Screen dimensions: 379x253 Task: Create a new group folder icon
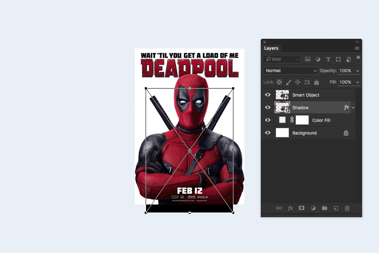coord(325,208)
